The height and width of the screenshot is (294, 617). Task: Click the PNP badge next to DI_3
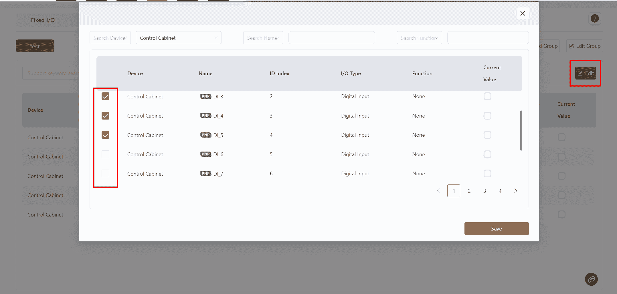click(x=205, y=96)
